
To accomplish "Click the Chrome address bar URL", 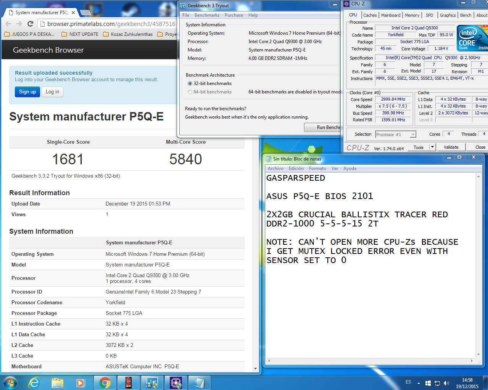I will pos(111,24).
